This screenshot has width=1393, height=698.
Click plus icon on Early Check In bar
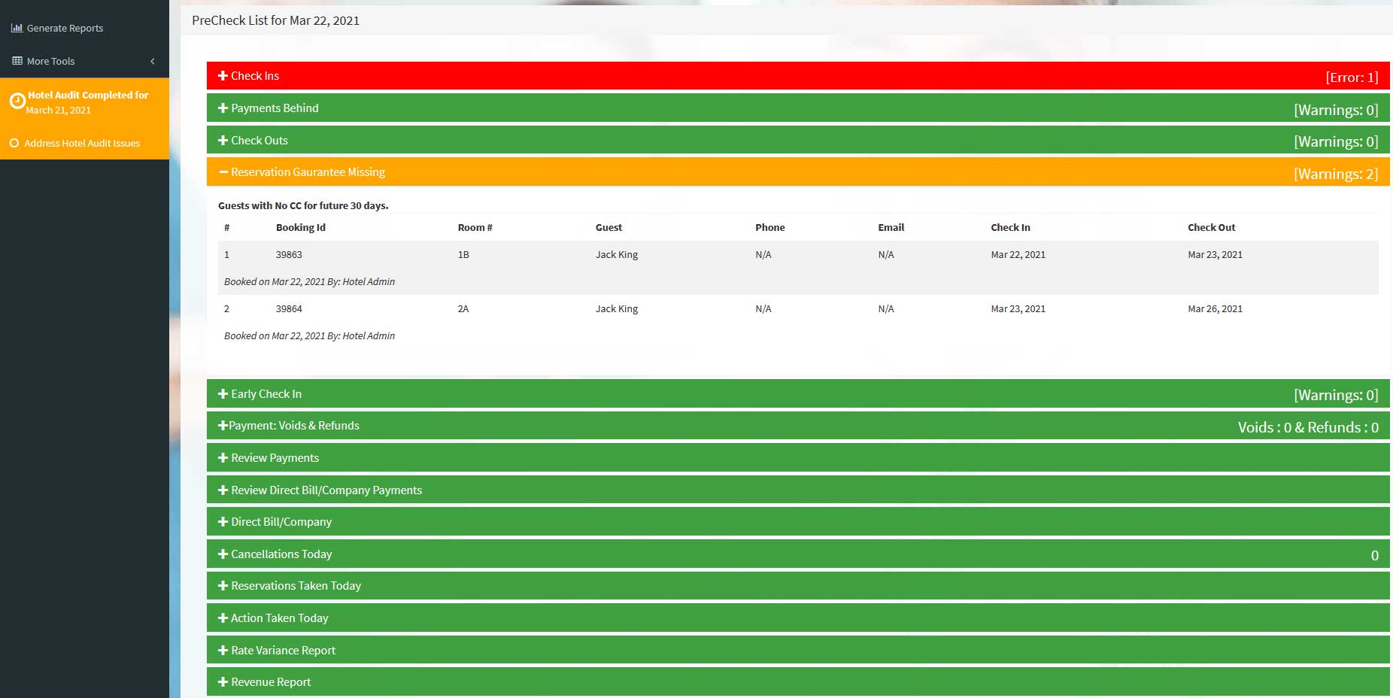tap(223, 394)
